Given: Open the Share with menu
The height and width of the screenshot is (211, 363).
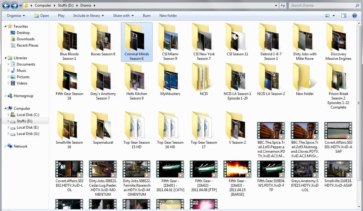Looking at the screenshot, I should (x=123, y=16).
